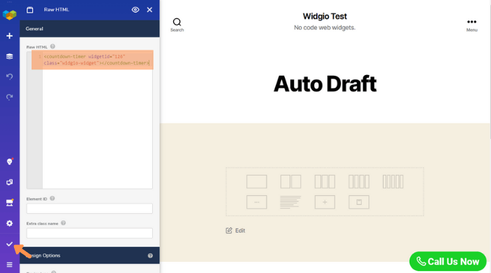Click the Visual Composer cube logo

pyautogui.click(x=9, y=15)
